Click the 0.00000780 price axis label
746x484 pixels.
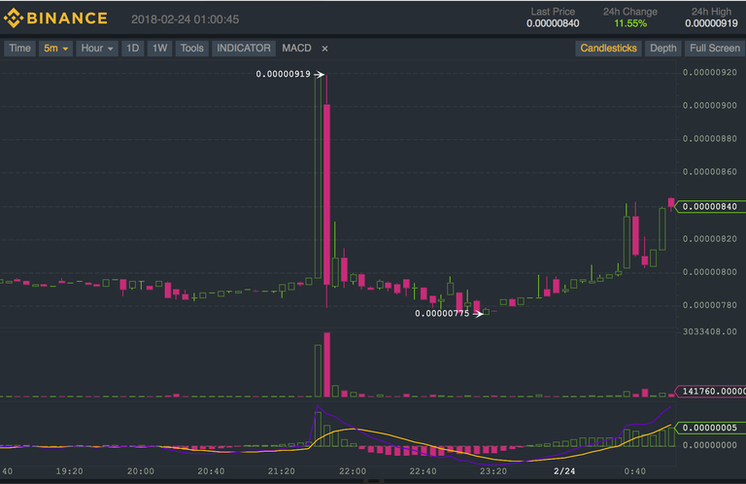710,305
